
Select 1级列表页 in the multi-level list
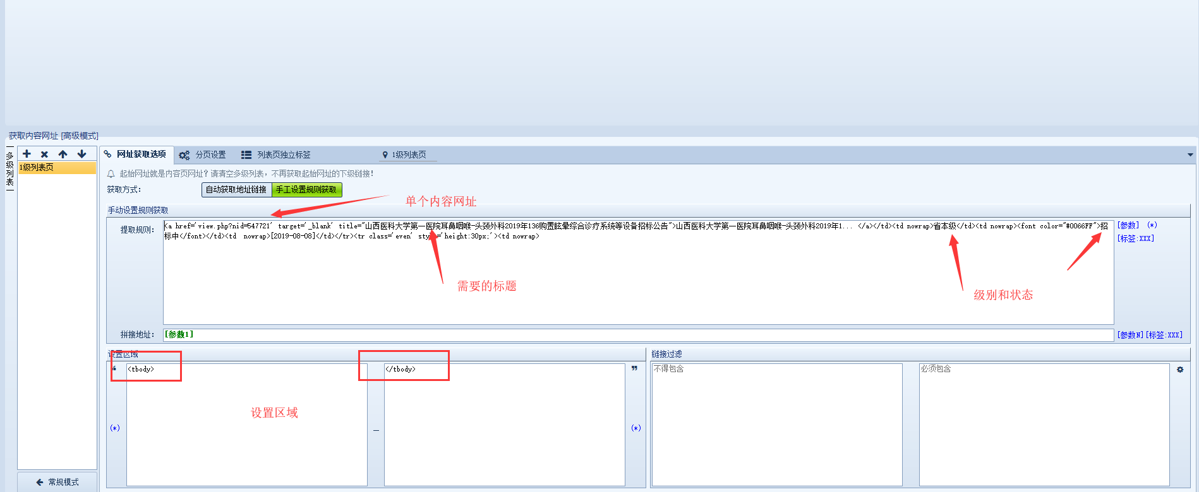(56, 168)
